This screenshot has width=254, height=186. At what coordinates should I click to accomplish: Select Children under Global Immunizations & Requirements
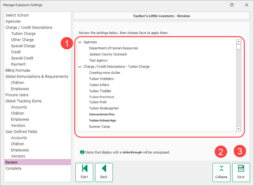click(18, 83)
